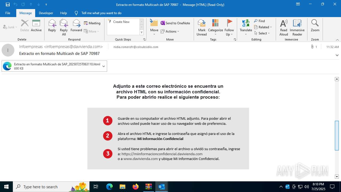Forward this email
This screenshot has height=192, width=341.
[x=76, y=26]
